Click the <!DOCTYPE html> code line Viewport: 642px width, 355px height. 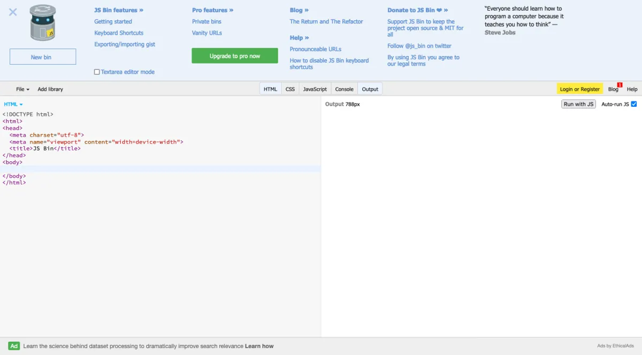pyautogui.click(x=28, y=114)
